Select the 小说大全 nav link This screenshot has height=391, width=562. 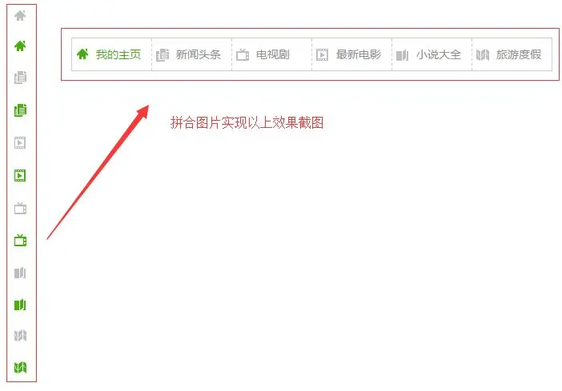[x=432, y=54]
